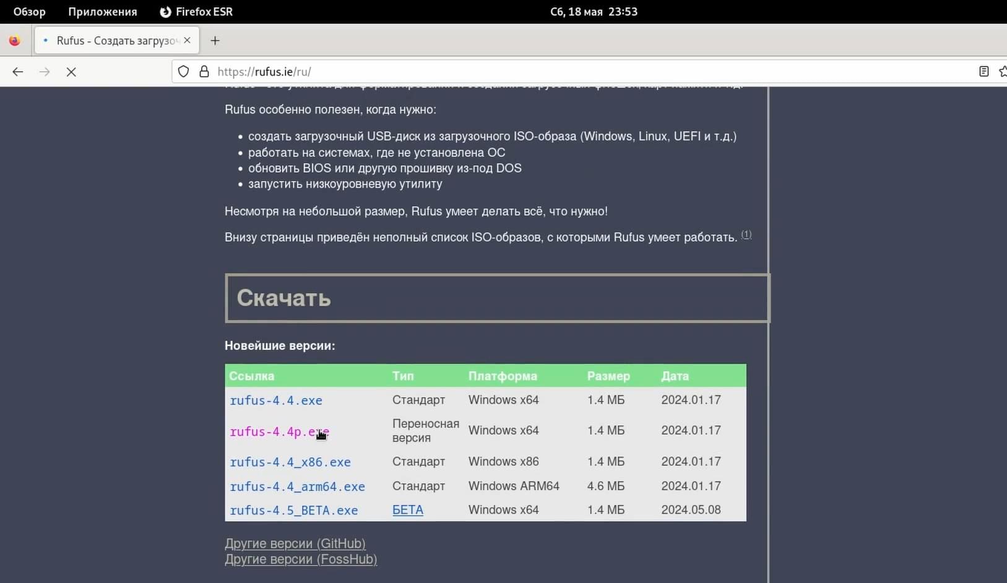Screen dimensions: 1007x583
Task: Click the Скачать heading
Action: pos(284,298)
